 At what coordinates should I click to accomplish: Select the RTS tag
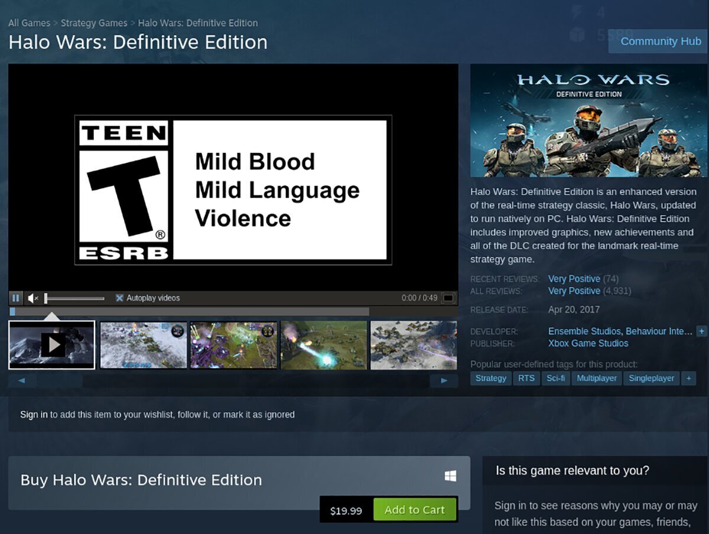(x=526, y=378)
